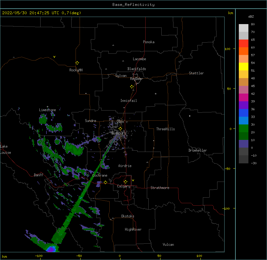
Task: Click the Sylvan label on the map
Action: pos(121,76)
